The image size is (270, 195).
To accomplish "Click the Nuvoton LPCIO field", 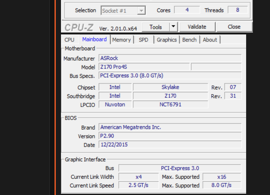I will (x=115, y=105).
